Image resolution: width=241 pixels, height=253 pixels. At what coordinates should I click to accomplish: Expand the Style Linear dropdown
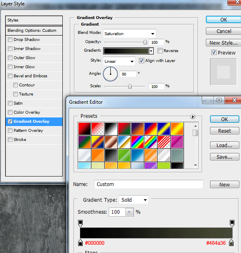(x=119, y=61)
